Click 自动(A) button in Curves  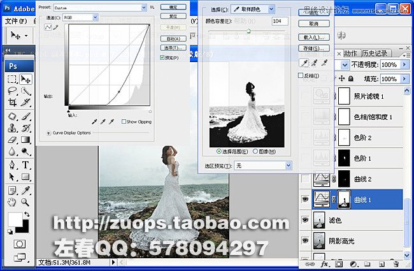coord(173,39)
